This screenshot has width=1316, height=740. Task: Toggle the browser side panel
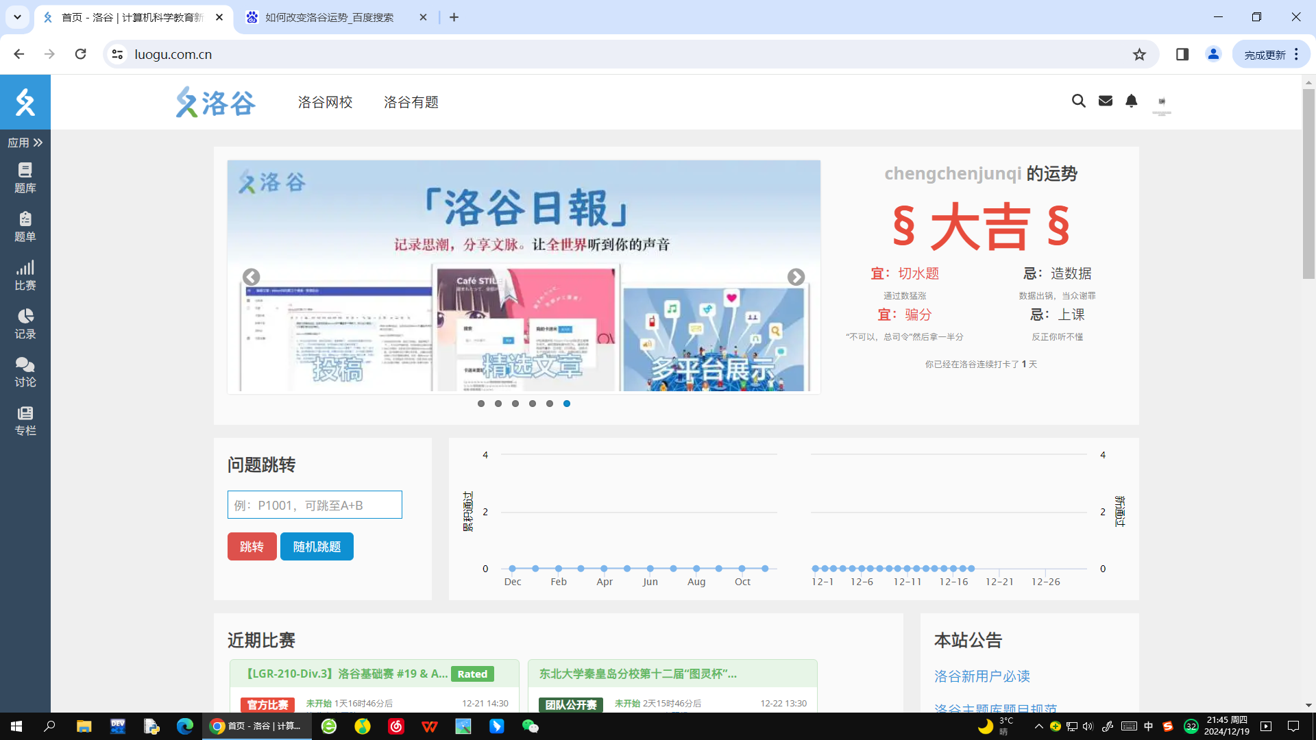coord(1182,54)
